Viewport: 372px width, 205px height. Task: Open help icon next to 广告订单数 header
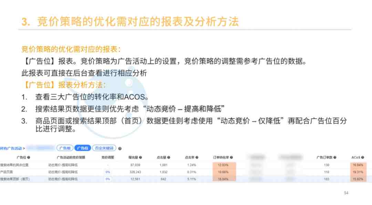pyautogui.click(x=335, y=157)
